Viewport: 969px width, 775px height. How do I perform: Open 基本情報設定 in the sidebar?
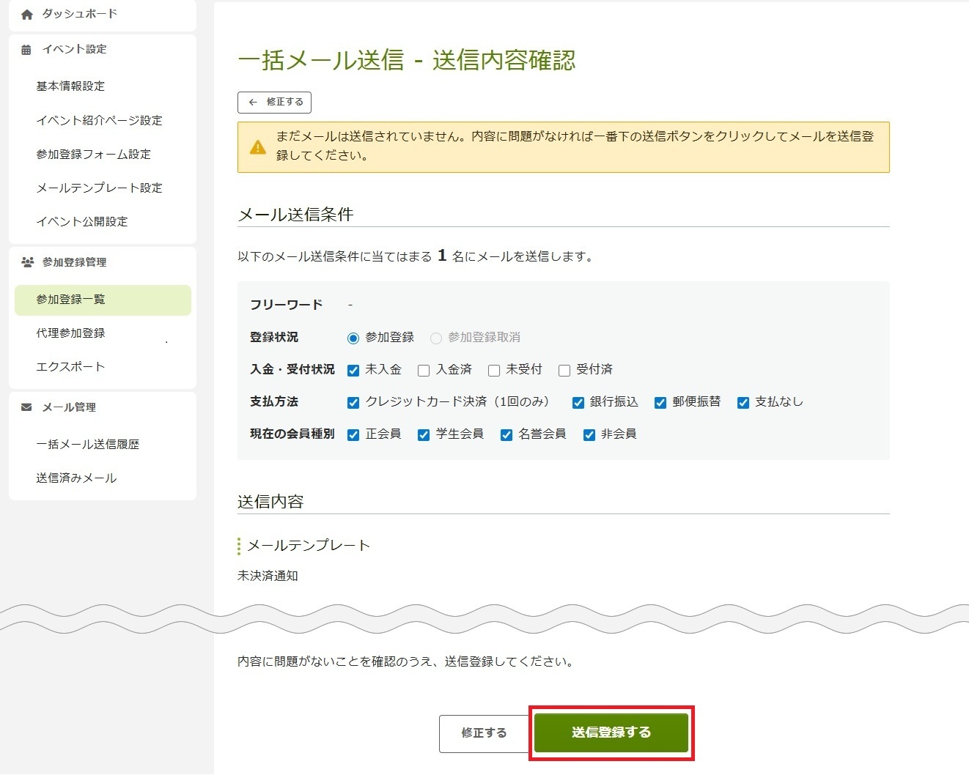pos(70,86)
